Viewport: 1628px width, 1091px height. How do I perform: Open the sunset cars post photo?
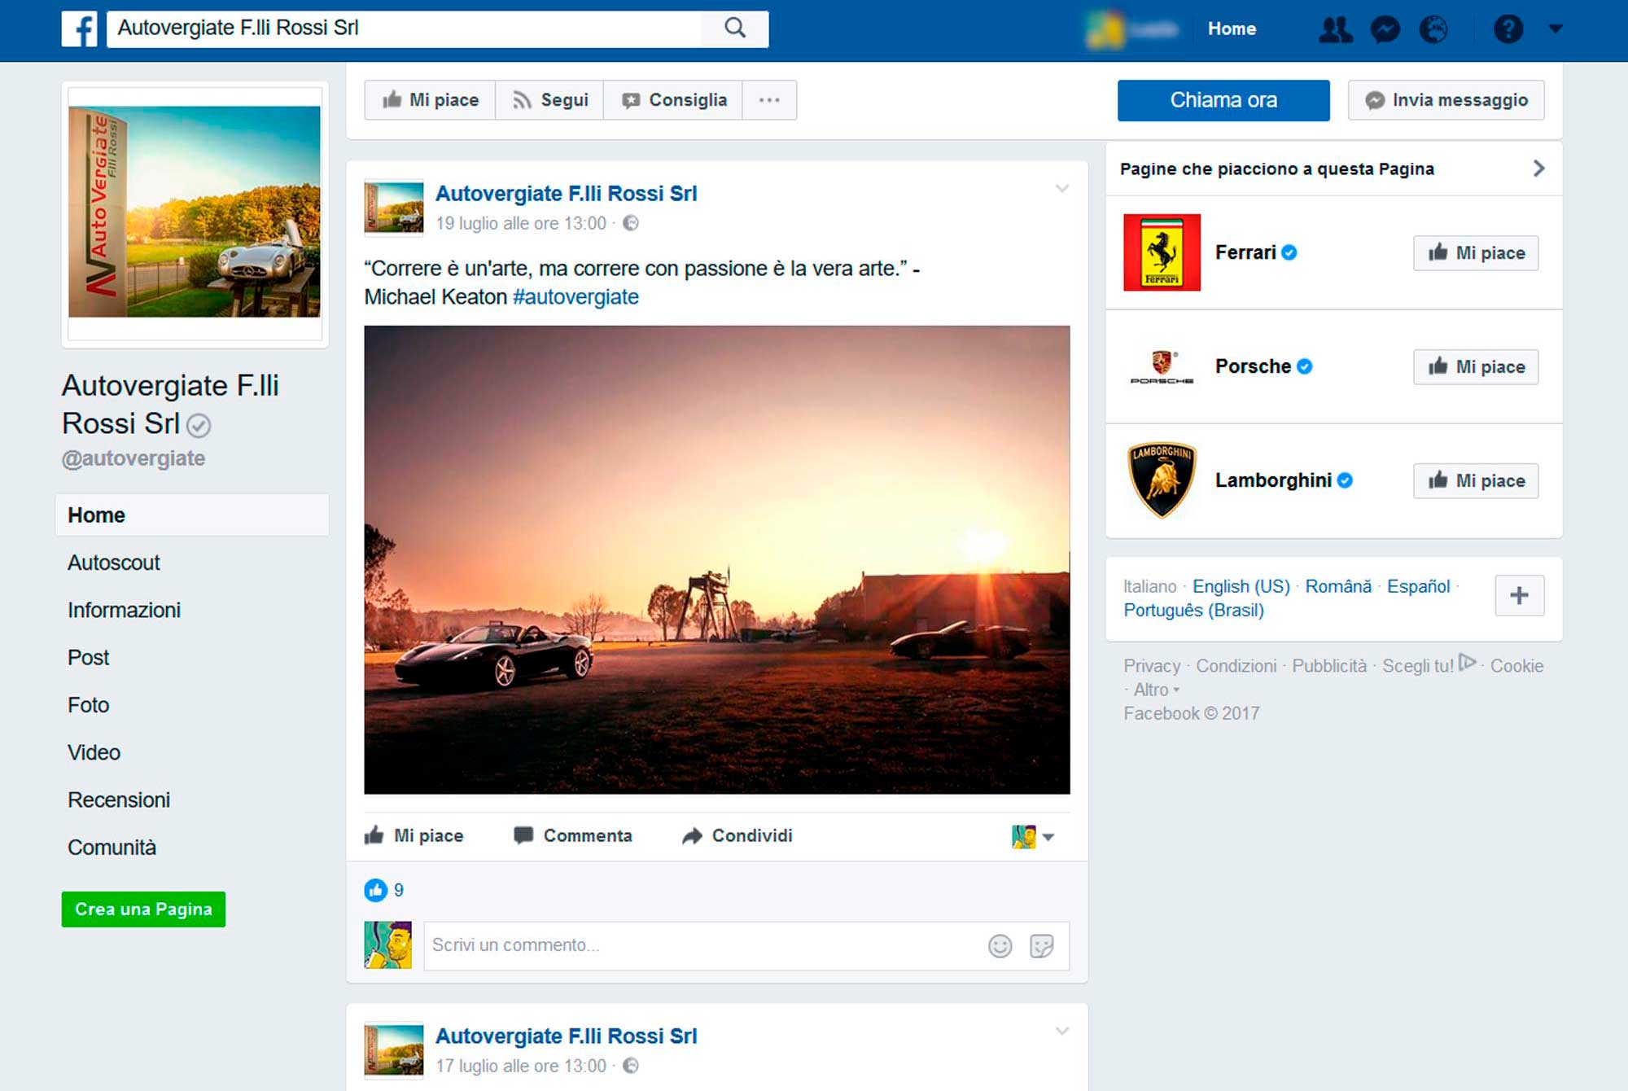pos(716,560)
